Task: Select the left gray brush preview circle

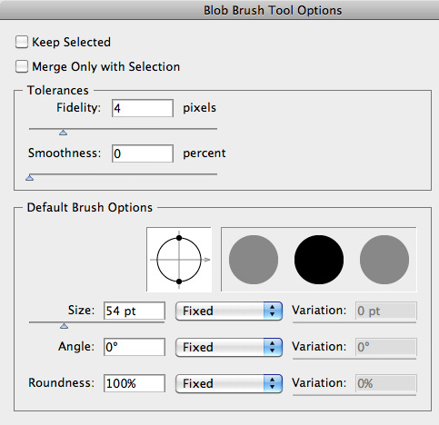Action: pos(254,260)
